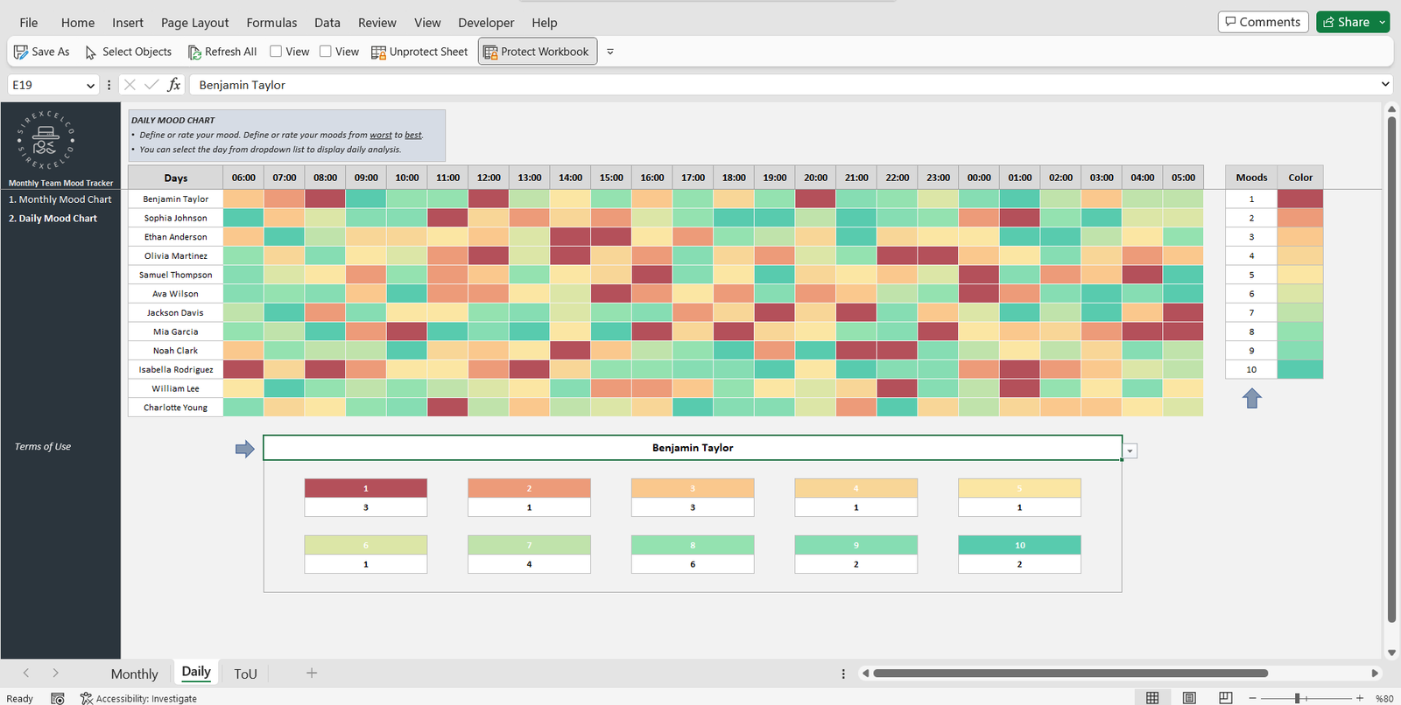Click the zoom slider handle
The image size is (1401, 705).
1298,698
